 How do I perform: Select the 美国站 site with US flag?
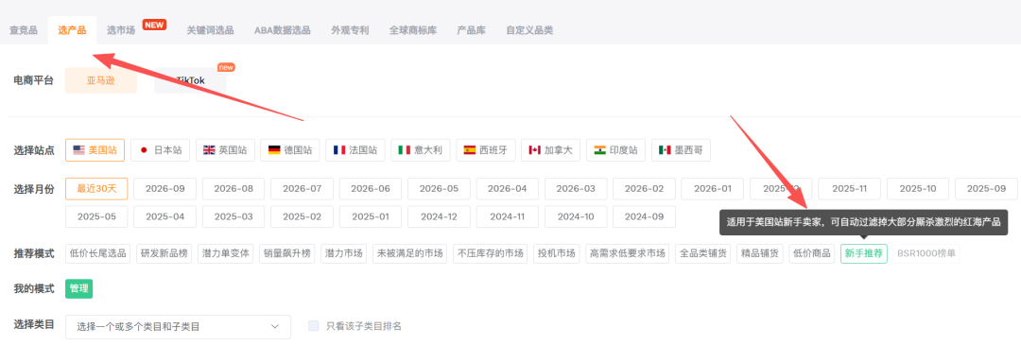click(x=95, y=149)
